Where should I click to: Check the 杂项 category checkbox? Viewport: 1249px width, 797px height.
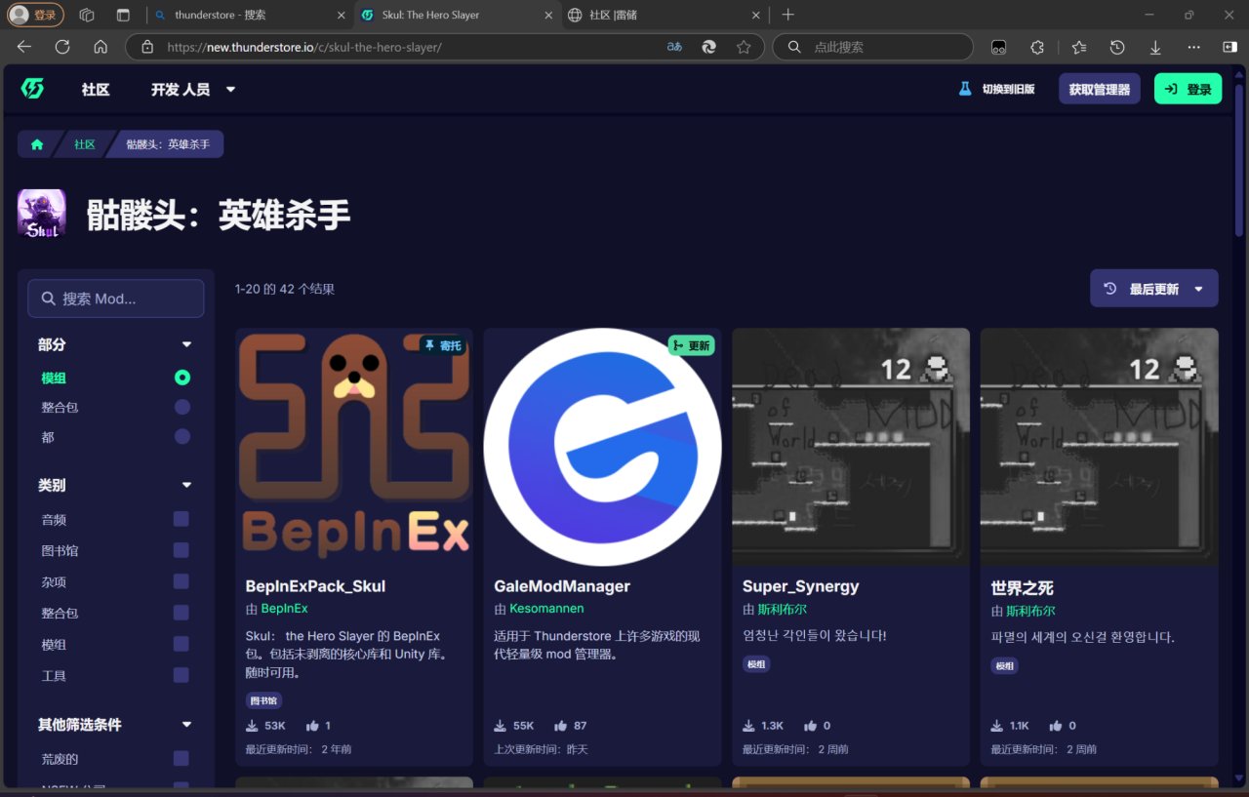coord(181,581)
